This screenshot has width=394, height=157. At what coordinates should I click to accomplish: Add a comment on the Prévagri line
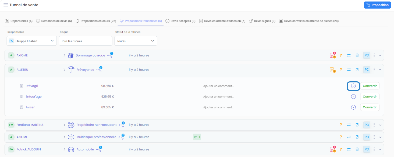point(218,86)
